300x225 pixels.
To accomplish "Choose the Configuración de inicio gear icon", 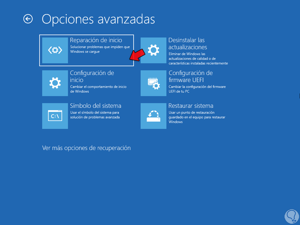I will [55, 83].
